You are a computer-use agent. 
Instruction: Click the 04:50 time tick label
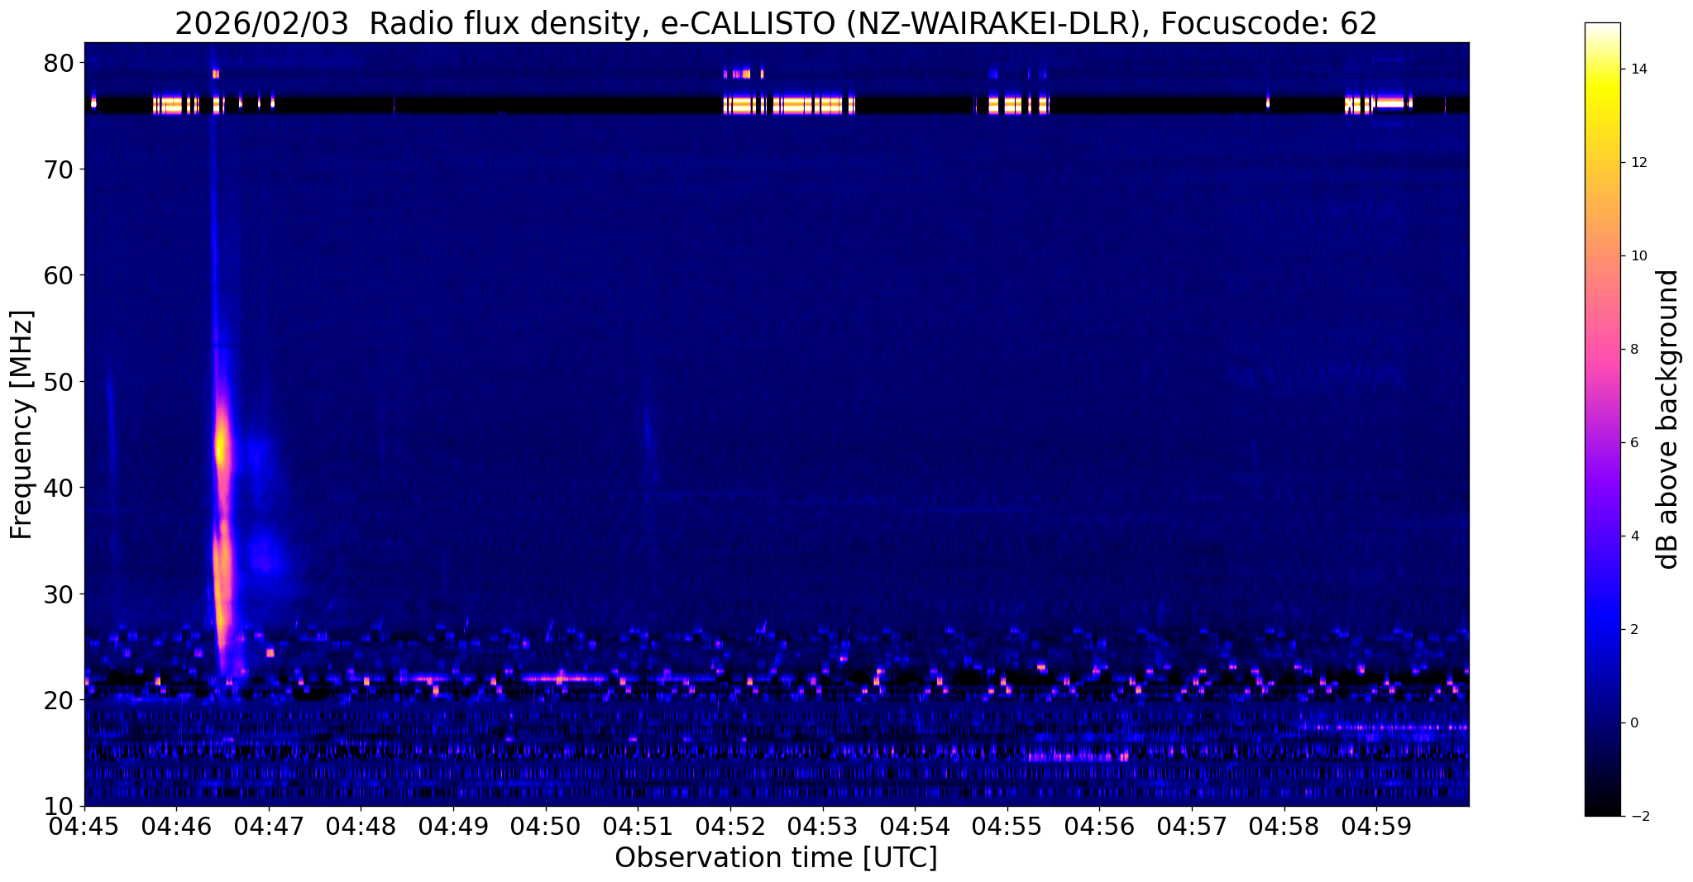(x=545, y=826)
